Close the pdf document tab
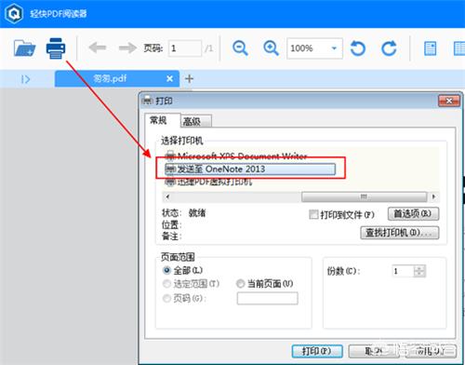Image resolution: width=465 pixels, height=365 pixels. 169,79
